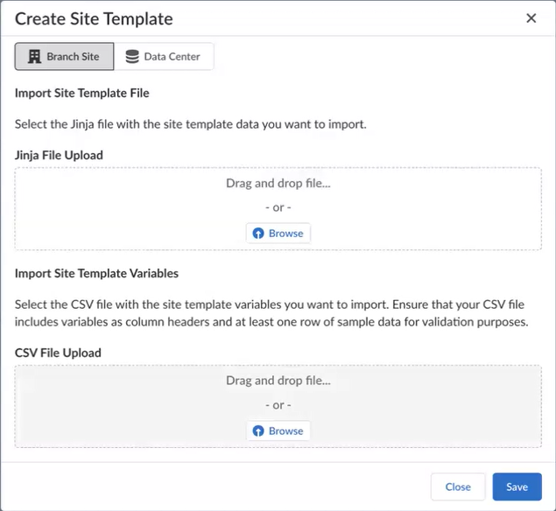
Task: Click the Jinja File Upload label
Action: point(59,156)
